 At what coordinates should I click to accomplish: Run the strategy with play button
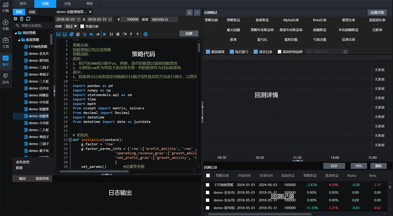pos(105,34)
